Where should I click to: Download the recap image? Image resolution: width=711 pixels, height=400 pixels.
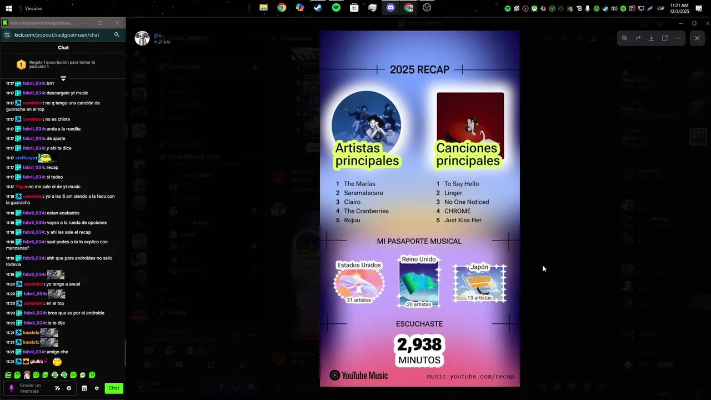click(652, 38)
